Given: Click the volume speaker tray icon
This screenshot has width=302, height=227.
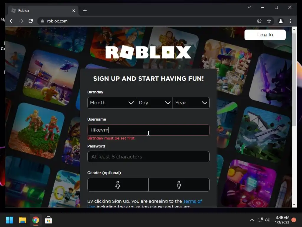Looking at the screenshot, I should [x=267, y=220].
